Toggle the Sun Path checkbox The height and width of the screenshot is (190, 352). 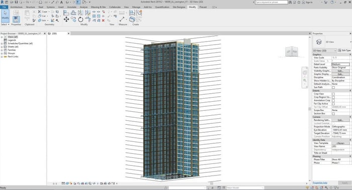(x=333, y=87)
